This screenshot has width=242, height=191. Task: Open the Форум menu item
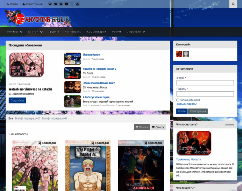(116, 32)
